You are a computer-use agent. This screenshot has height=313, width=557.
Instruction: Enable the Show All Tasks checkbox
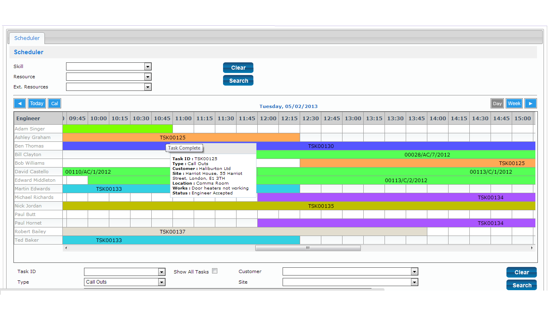[215, 271]
